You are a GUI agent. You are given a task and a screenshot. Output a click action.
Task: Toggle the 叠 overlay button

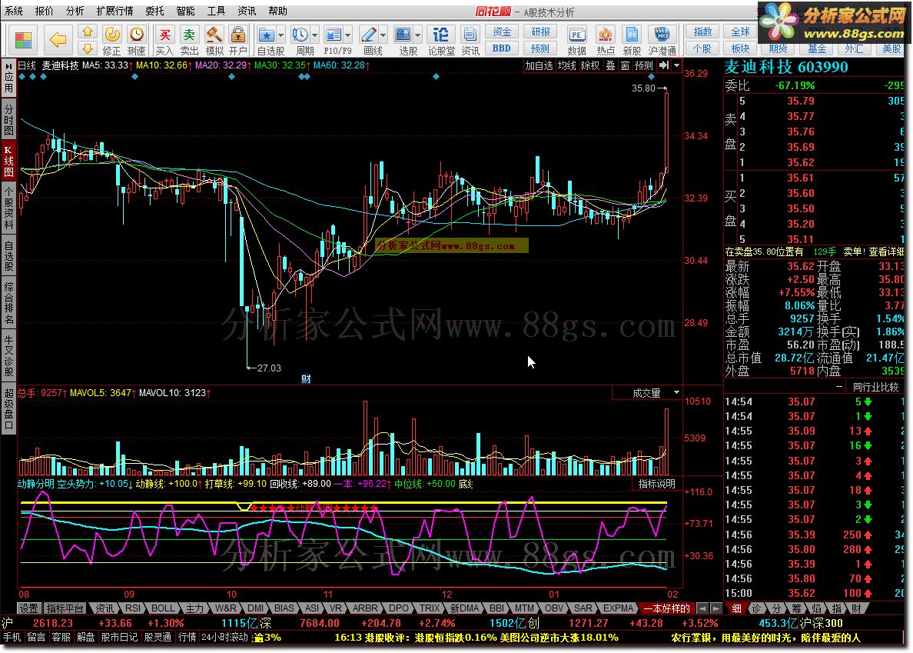(610, 66)
